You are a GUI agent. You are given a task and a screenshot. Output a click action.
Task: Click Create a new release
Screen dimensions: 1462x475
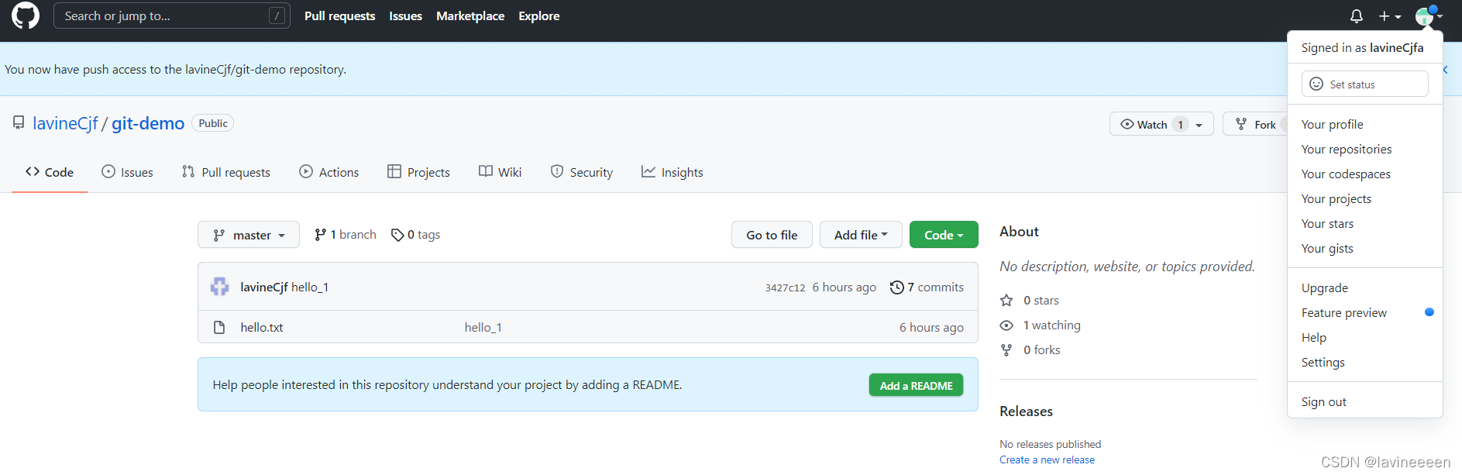coord(1047,460)
